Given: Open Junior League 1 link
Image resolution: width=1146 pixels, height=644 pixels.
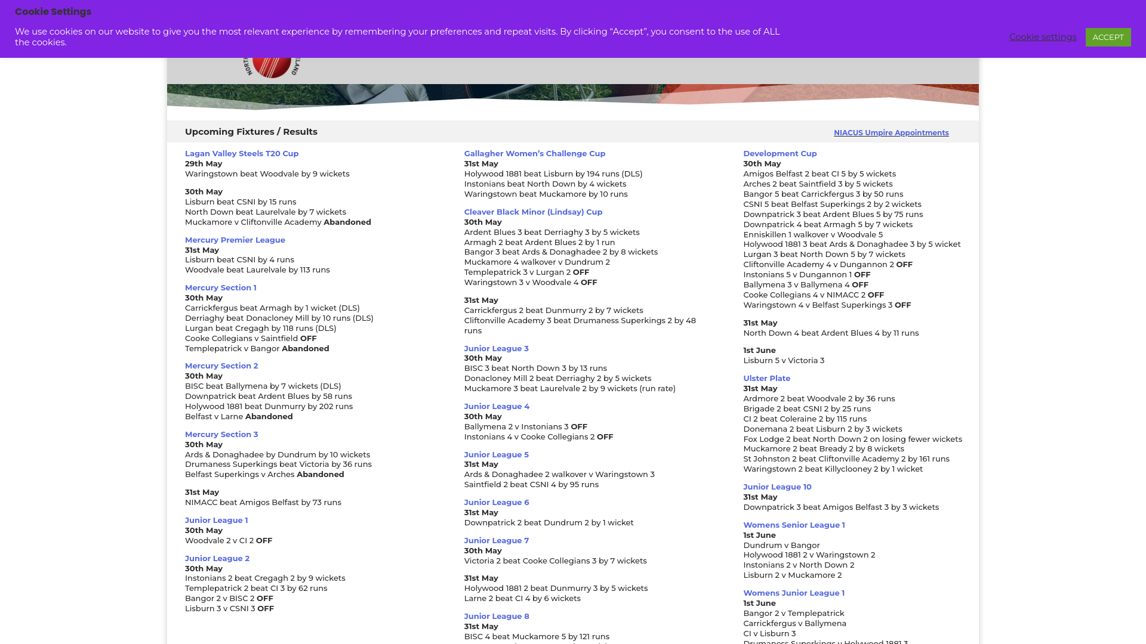Looking at the screenshot, I should coord(216,521).
